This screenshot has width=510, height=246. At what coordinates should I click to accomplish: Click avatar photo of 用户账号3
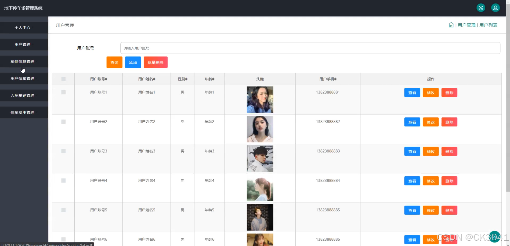point(260,159)
